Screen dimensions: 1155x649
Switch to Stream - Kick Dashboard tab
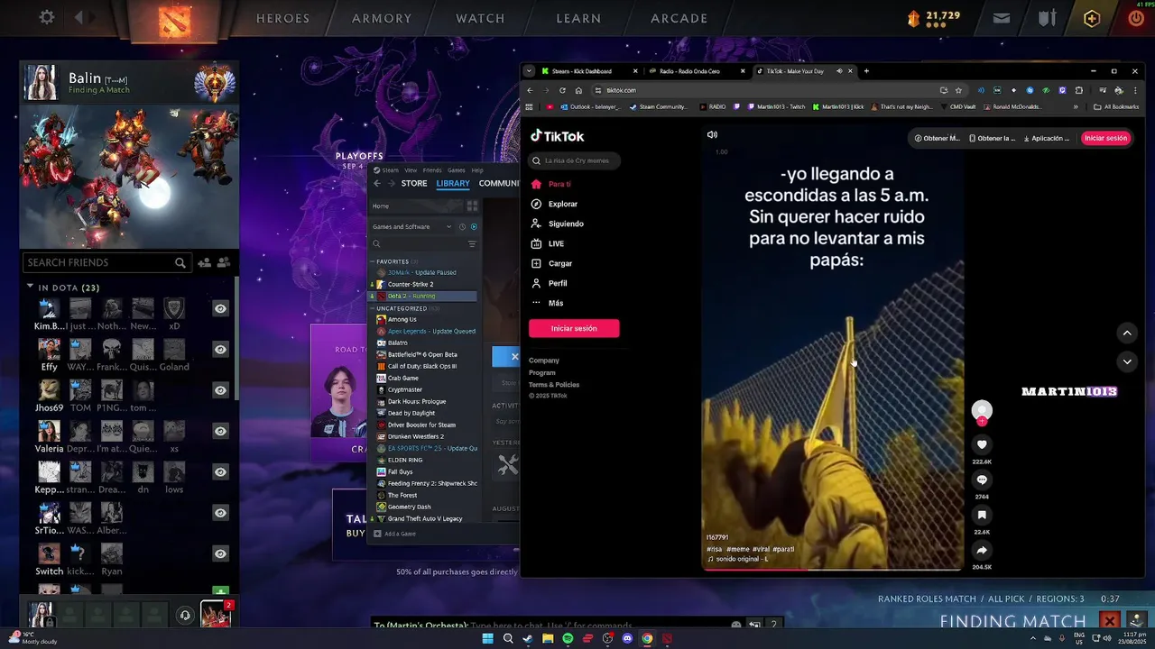coord(590,71)
